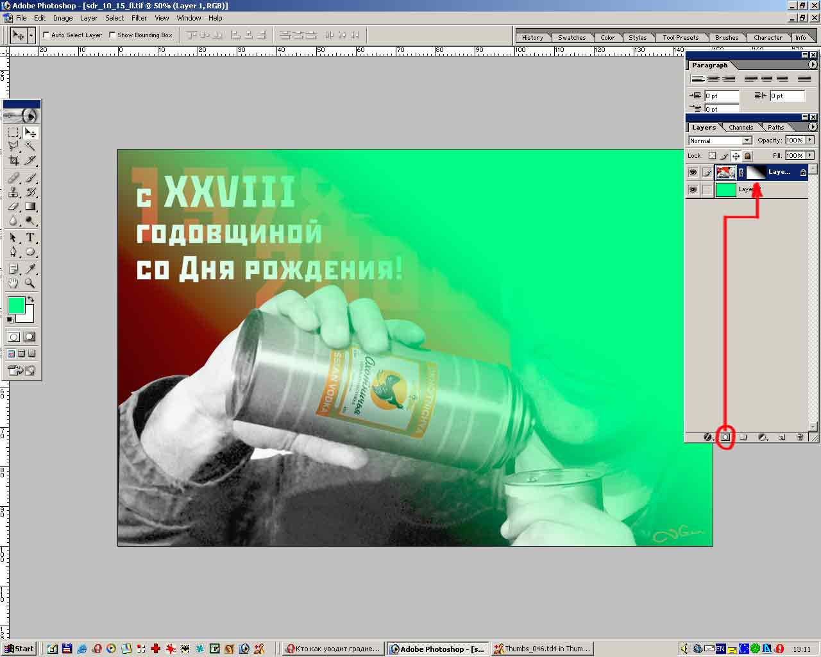
Task: Select the Blur tool
Action: 13,220
